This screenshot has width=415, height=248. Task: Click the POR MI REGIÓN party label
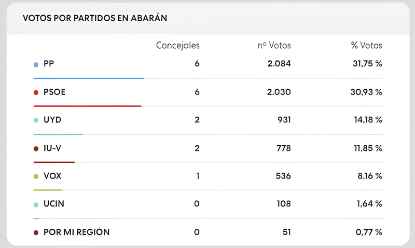(x=76, y=232)
